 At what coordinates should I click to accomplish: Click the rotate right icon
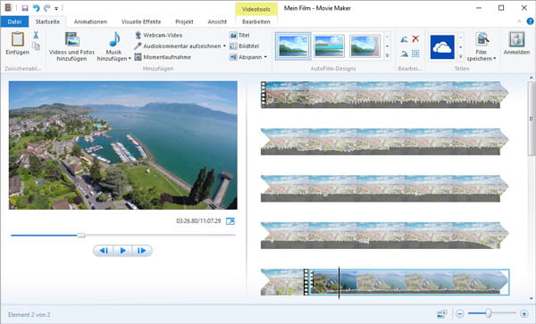point(404,54)
